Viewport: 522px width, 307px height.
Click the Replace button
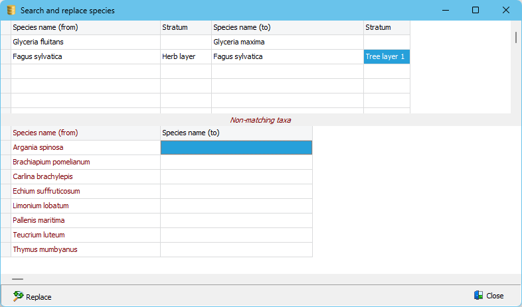(33, 296)
